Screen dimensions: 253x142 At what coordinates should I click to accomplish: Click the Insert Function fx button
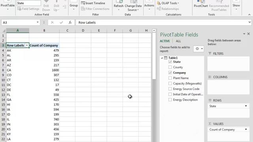click(70, 22)
